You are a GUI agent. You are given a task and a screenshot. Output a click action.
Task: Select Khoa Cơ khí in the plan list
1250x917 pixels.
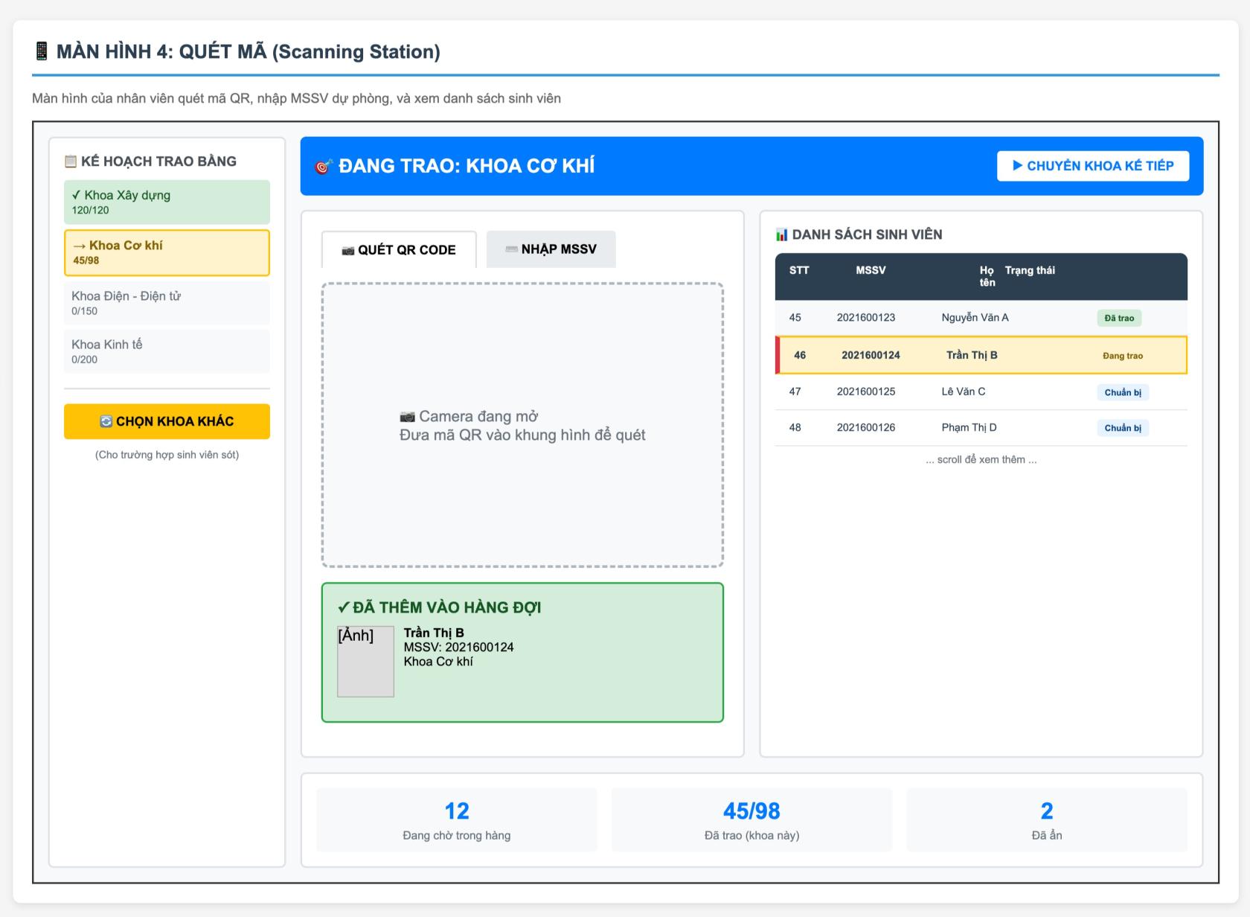167,253
